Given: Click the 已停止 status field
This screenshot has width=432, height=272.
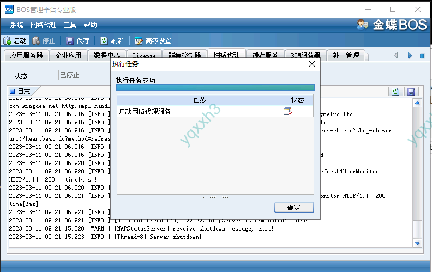Looking at the screenshot, I should click(x=84, y=75).
